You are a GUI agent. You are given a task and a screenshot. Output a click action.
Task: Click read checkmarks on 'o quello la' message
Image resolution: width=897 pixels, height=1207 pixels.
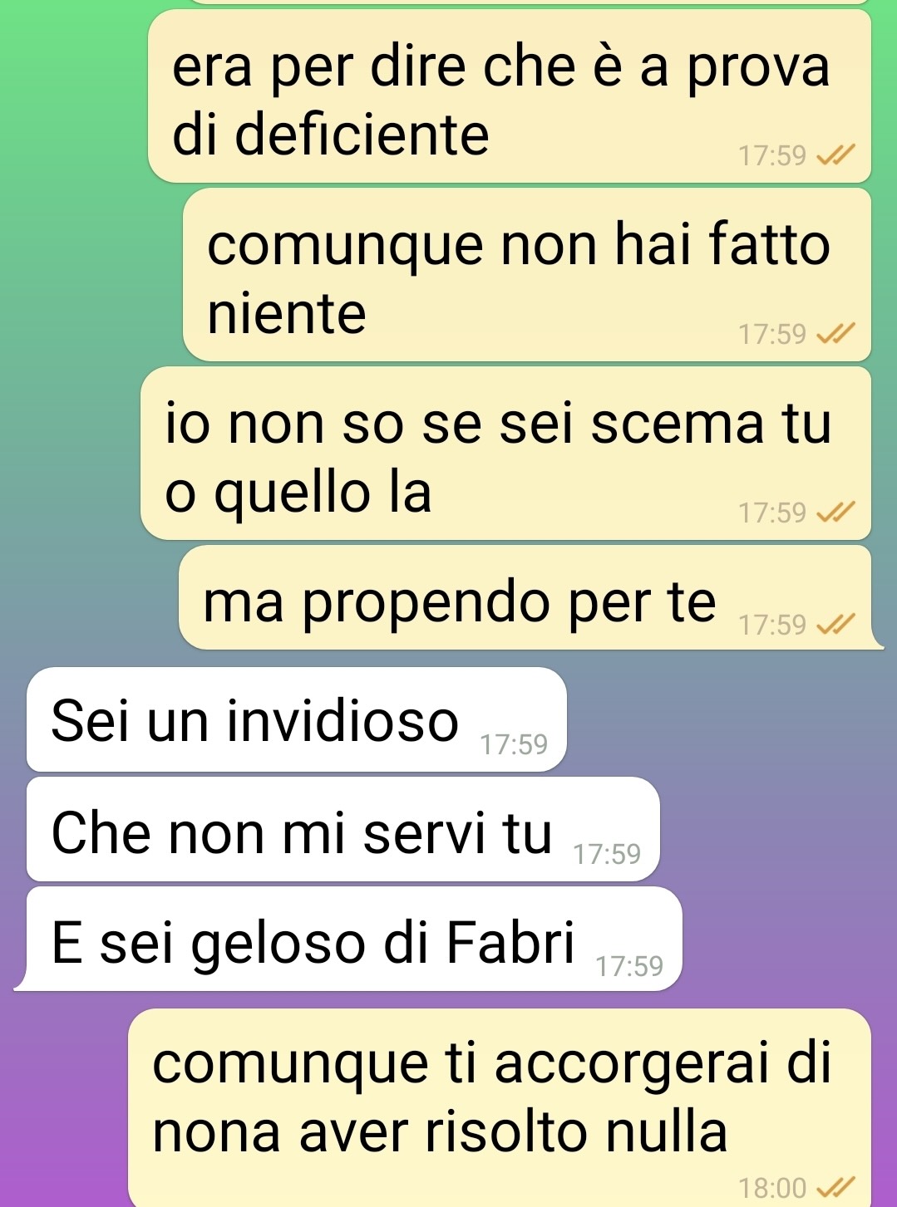coord(835,513)
